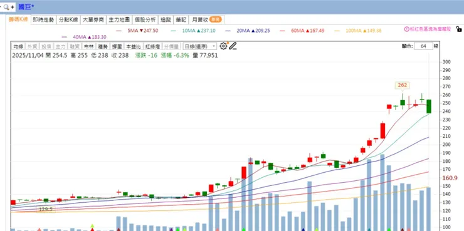
Task: Click the 國巨* stock name title
Action: (26, 7)
